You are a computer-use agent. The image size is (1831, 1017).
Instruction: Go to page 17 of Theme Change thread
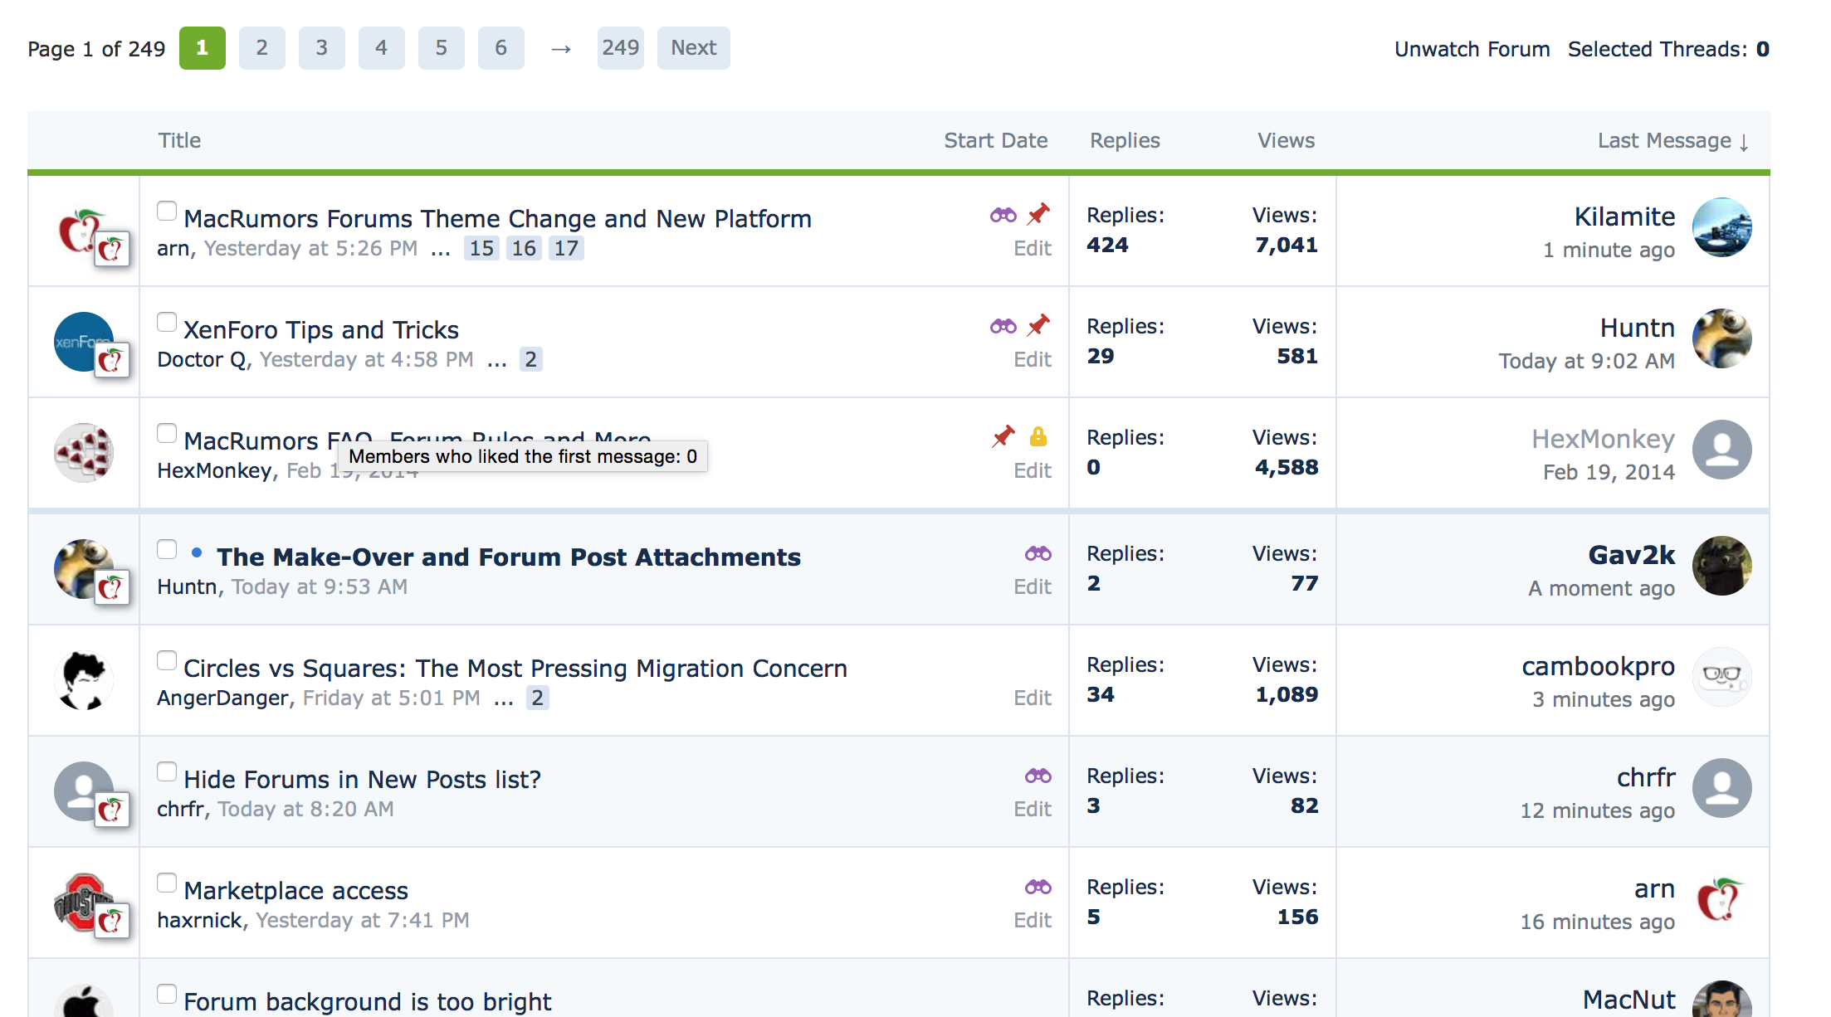(x=566, y=248)
